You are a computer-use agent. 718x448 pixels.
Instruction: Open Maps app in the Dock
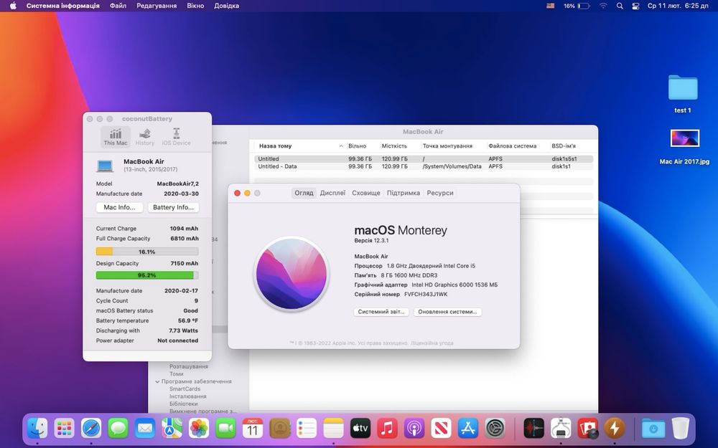click(172, 429)
